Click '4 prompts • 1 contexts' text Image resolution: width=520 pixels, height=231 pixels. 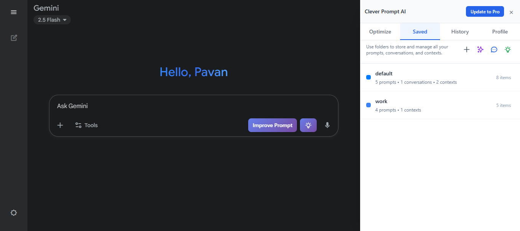point(398,110)
